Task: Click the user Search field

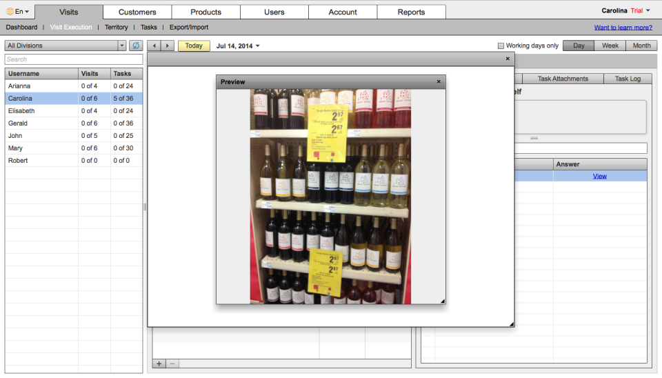Action: pyautogui.click(x=74, y=59)
